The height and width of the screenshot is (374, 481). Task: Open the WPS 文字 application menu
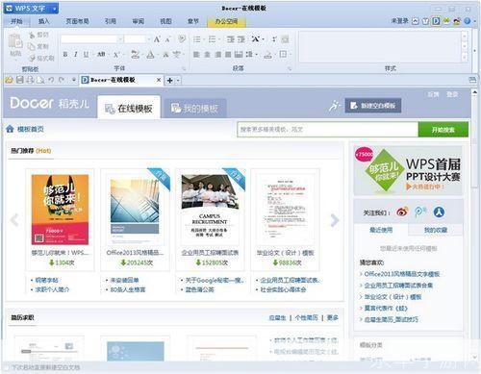pyautogui.click(x=31, y=9)
